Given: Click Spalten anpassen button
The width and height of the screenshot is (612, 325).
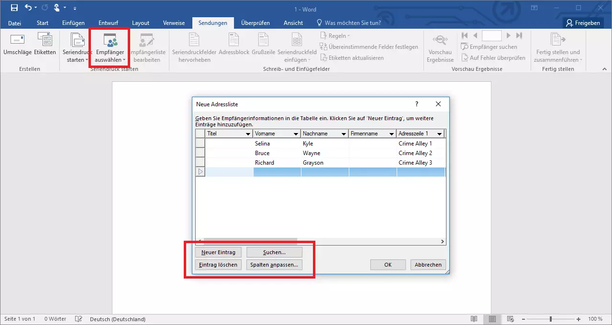Looking at the screenshot, I should tap(274, 265).
